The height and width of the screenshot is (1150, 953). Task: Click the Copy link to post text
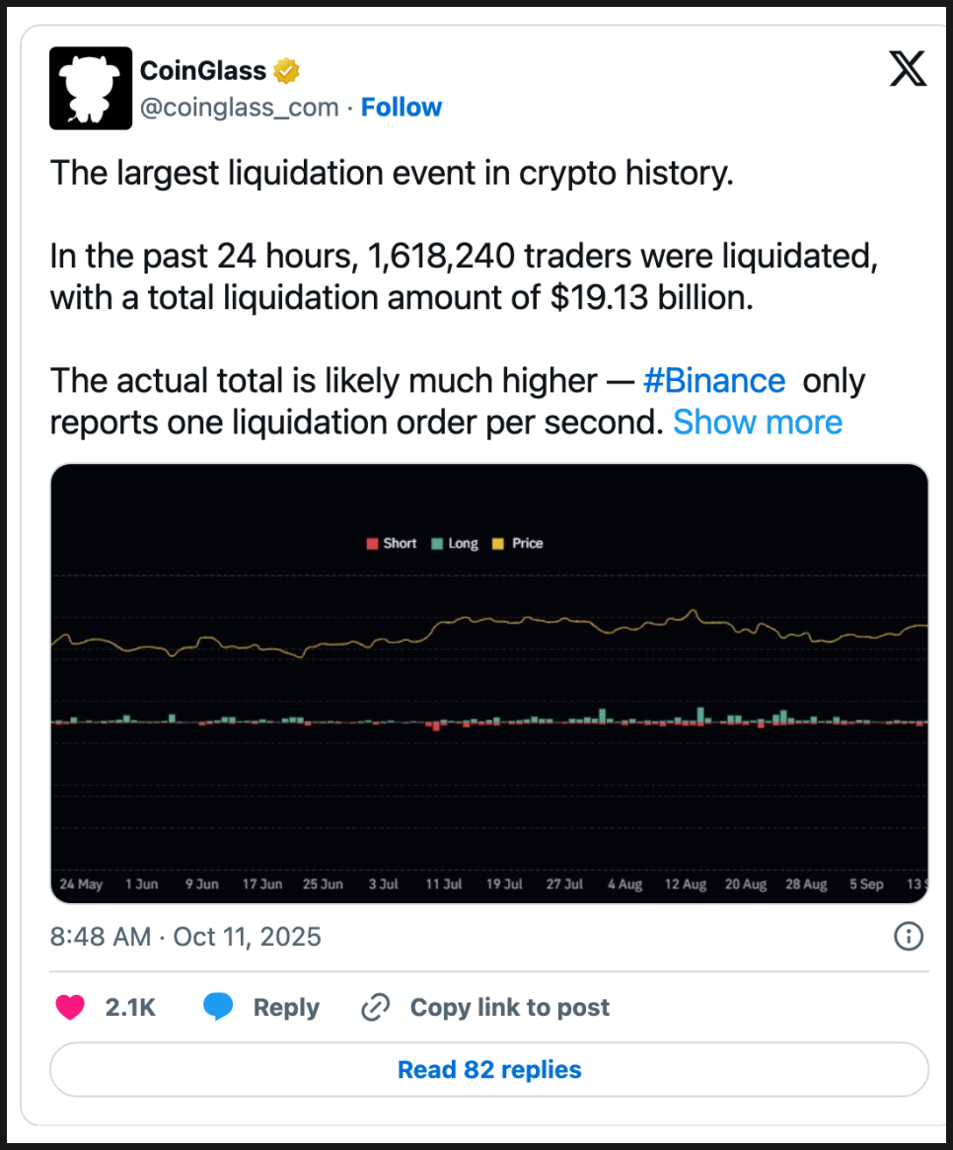click(x=509, y=1007)
